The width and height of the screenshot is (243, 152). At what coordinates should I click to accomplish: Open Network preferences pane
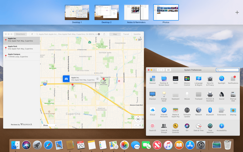[x=199, y=111]
